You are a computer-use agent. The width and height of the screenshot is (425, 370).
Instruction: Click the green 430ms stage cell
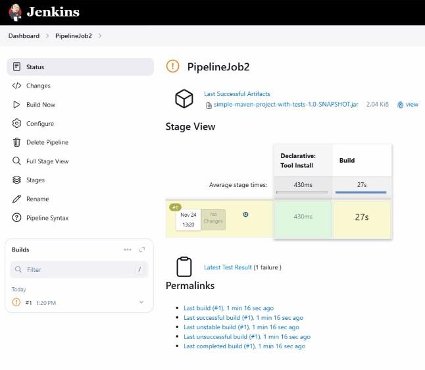point(303,219)
